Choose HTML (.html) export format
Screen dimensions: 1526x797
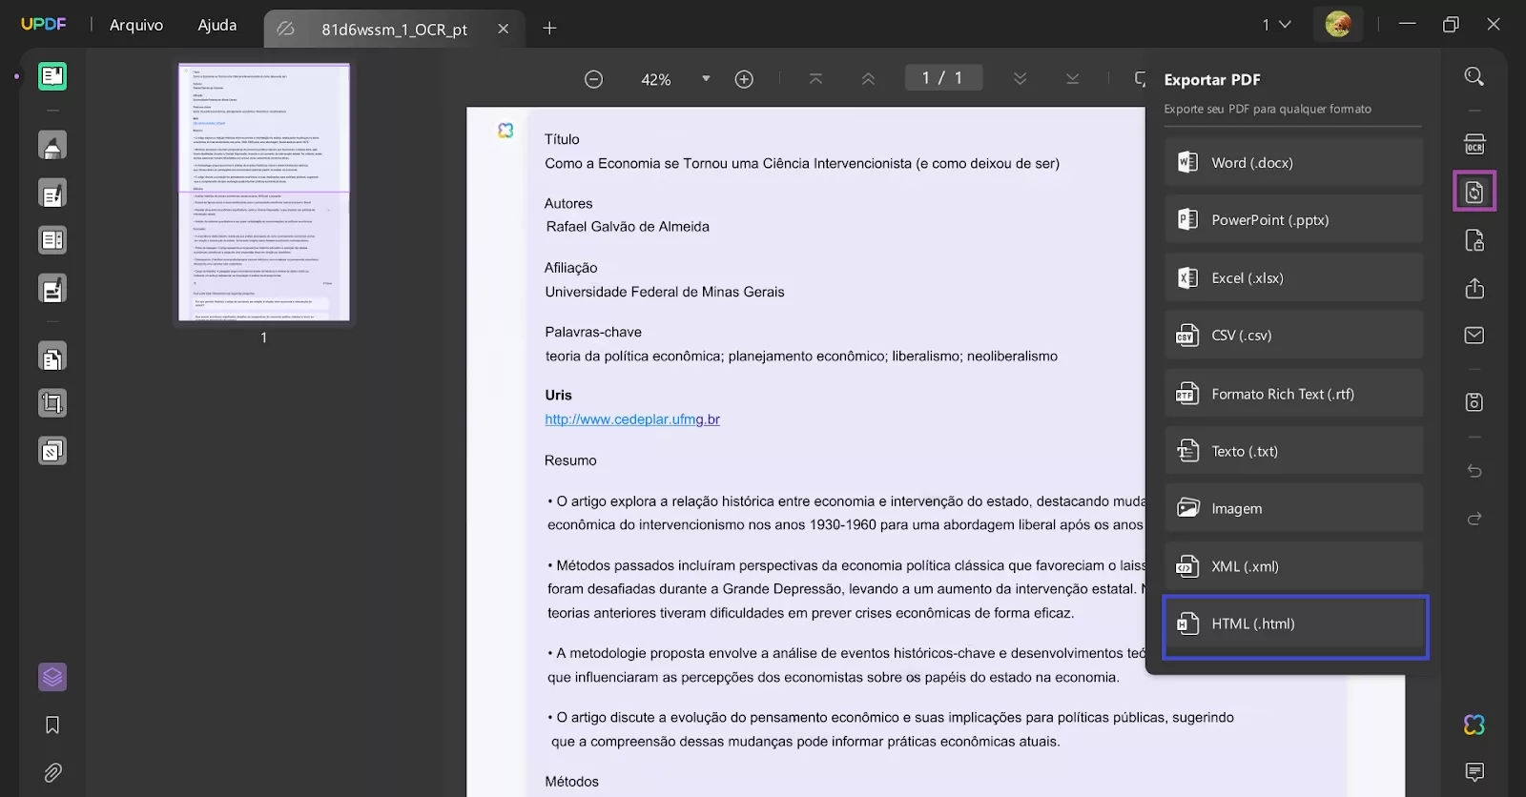(1294, 624)
